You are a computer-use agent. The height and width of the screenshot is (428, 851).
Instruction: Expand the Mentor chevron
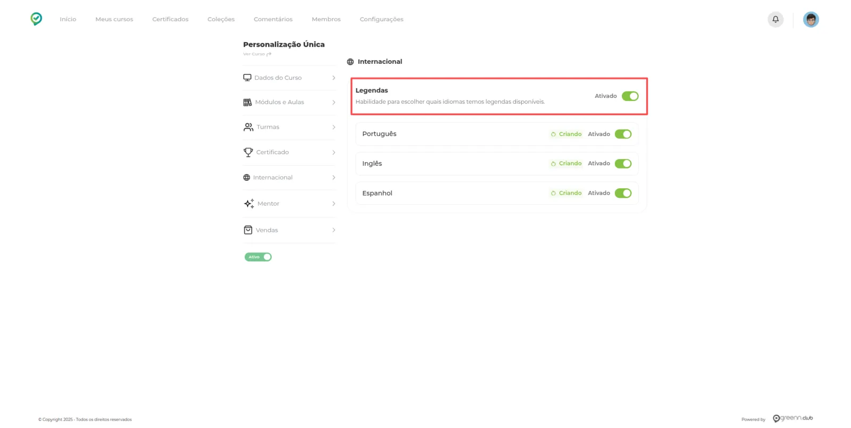pyautogui.click(x=333, y=204)
